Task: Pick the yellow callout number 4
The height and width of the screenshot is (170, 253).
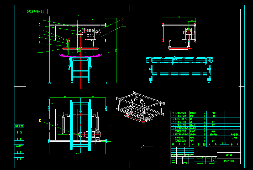Action: point(39,25)
